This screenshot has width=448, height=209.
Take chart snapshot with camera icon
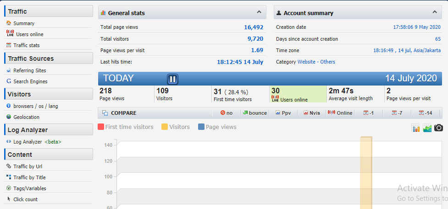438,128
